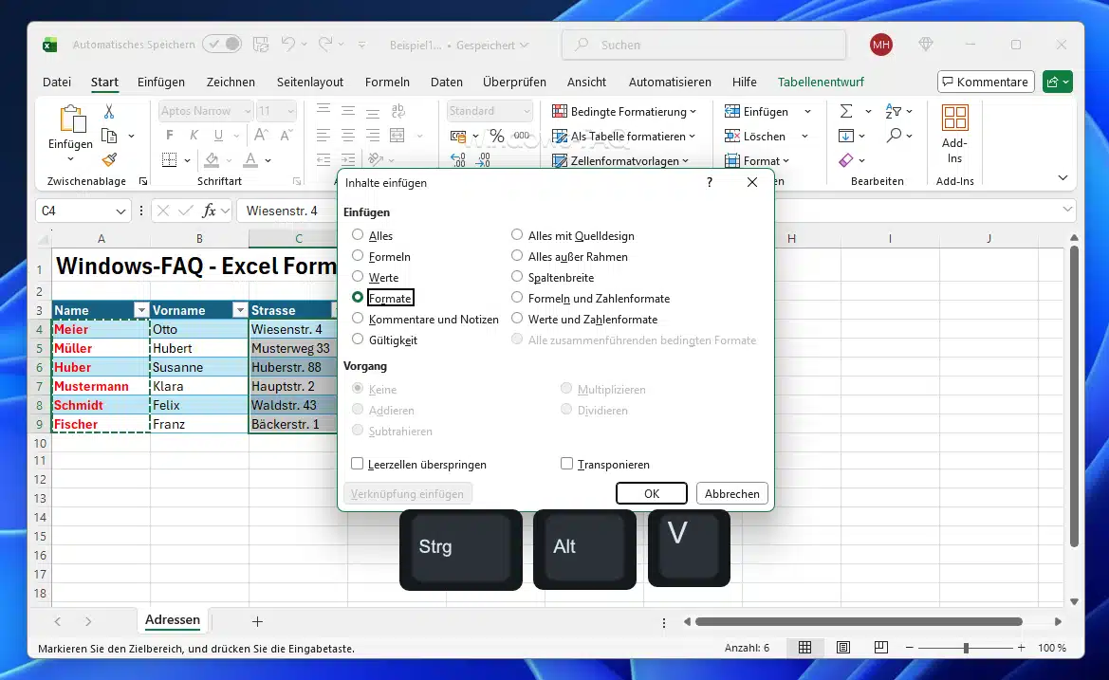
Task: Click Abbrechen to cancel the dialog
Action: point(731,493)
